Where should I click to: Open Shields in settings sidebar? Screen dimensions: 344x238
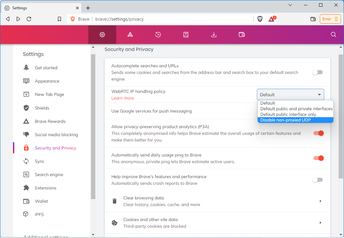(42, 108)
